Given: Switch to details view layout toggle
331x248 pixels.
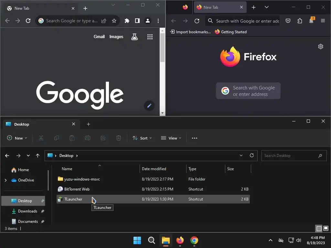Looking at the screenshot, I should 319,228.
